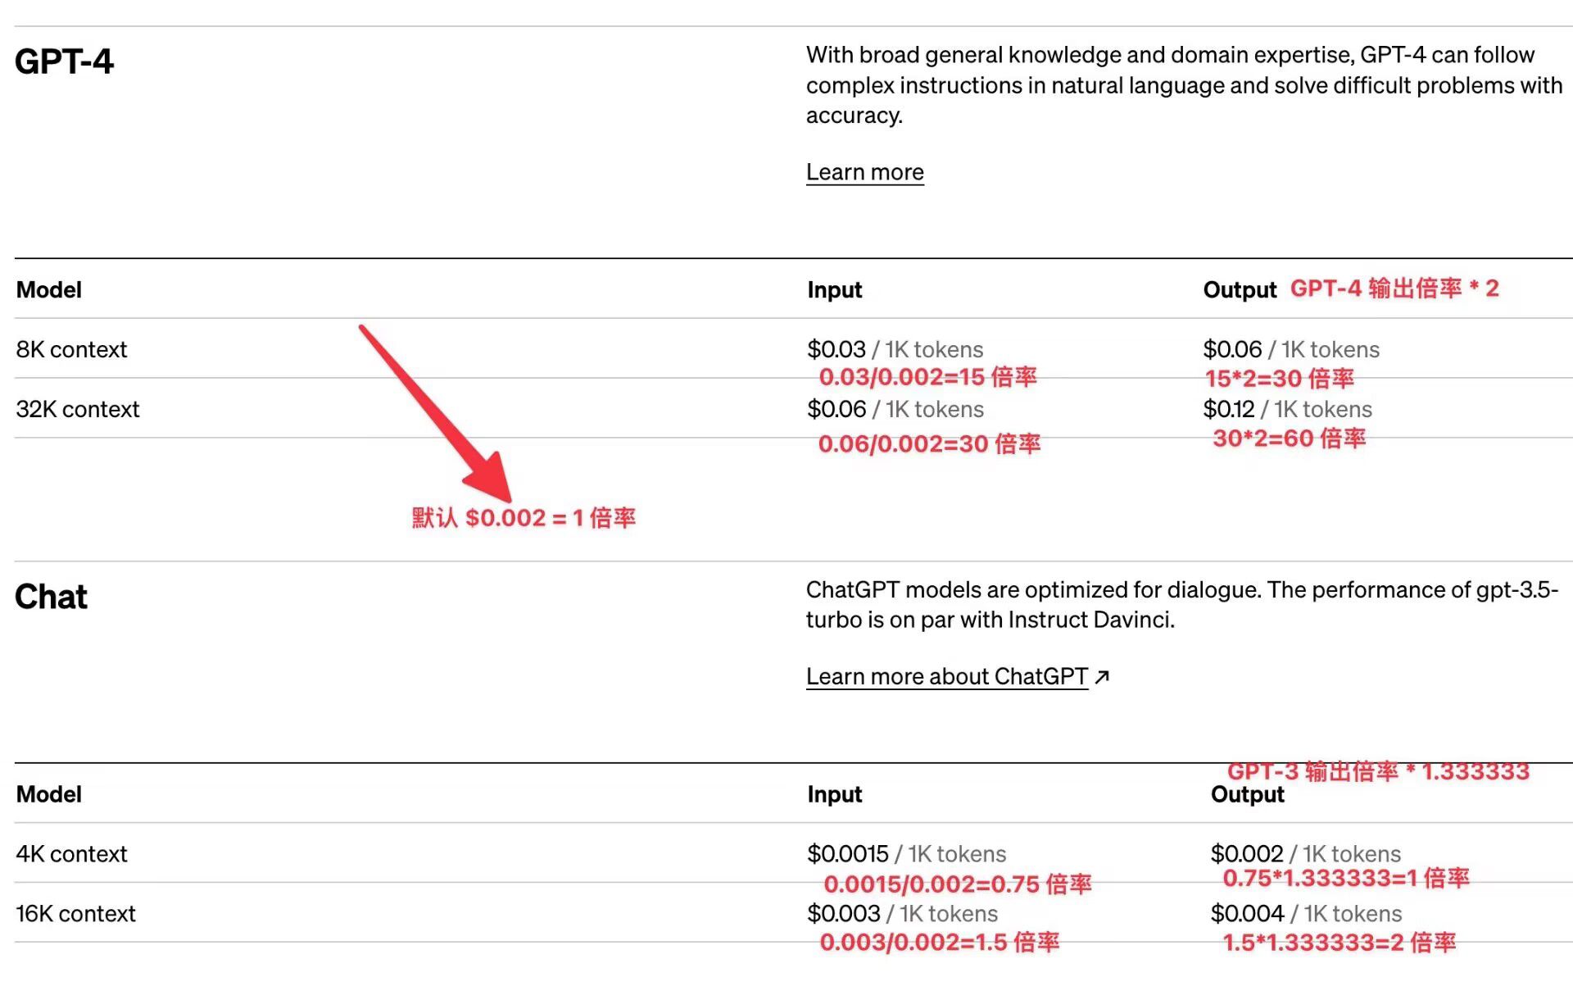Click the Output column header in Chat table
Viewport: 1573px width, 1000px height.
point(1247,795)
